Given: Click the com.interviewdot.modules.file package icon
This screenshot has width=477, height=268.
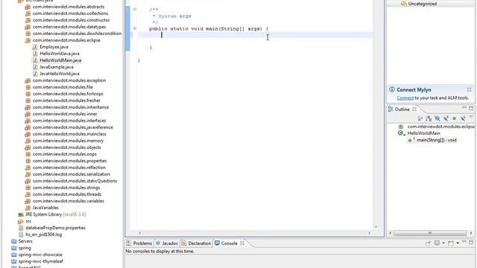Looking at the screenshot, I should click(28, 87).
